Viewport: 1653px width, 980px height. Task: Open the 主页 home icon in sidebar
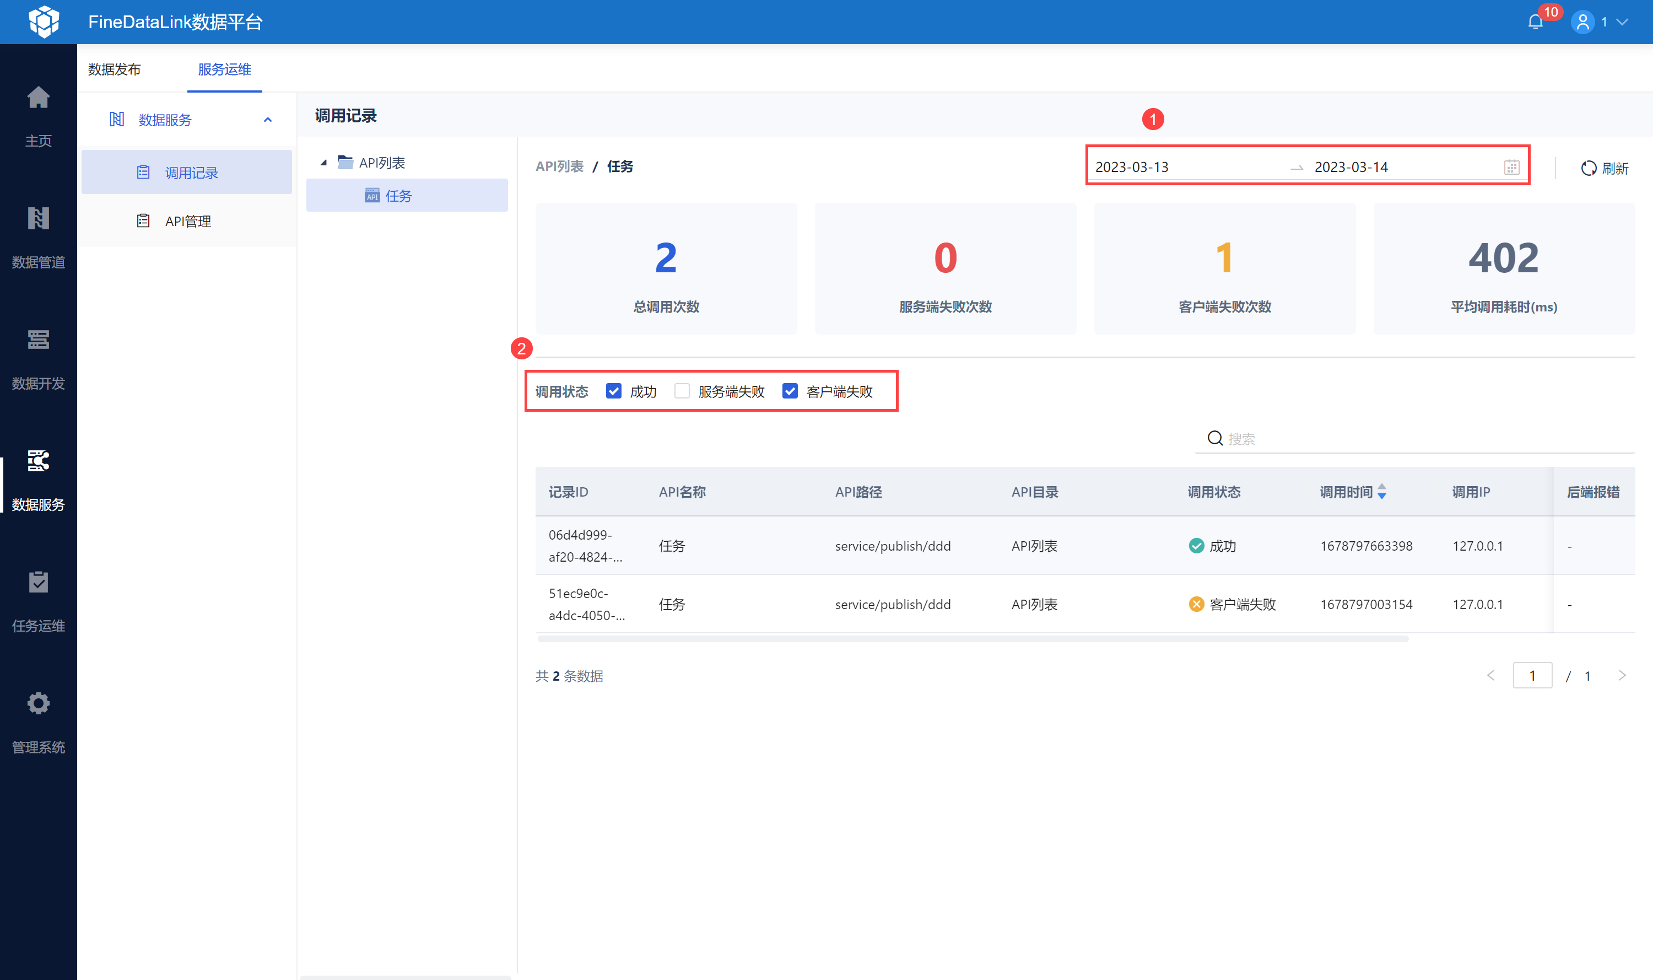pyautogui.click(x=38, y=99)
